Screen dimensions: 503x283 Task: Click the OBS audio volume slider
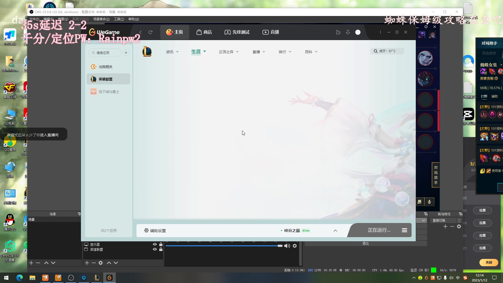point(223,246)
